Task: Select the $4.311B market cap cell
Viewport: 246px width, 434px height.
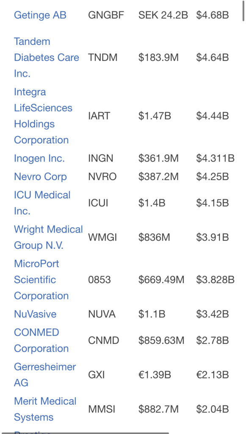Action: [216, 159]
